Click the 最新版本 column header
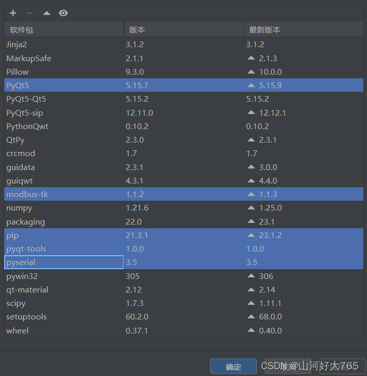 pyautogui.click(x=304, y=30)
